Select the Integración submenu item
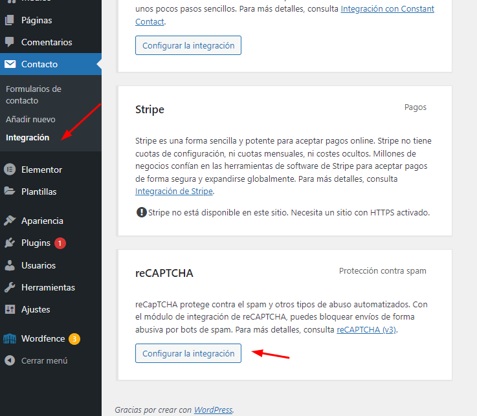Screen dimensions: 477x416 (x=27, y=137)
